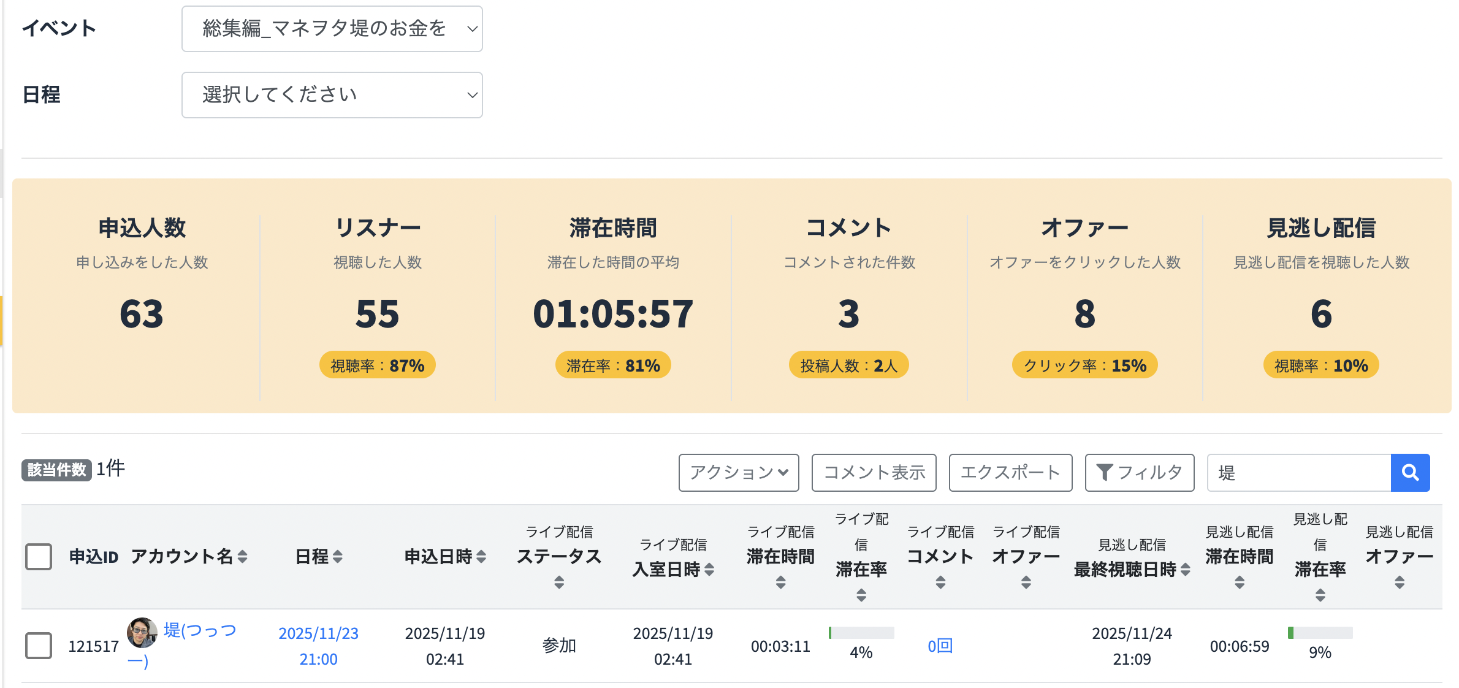
Task: Click the エクスポート button
Action: 1010,472
